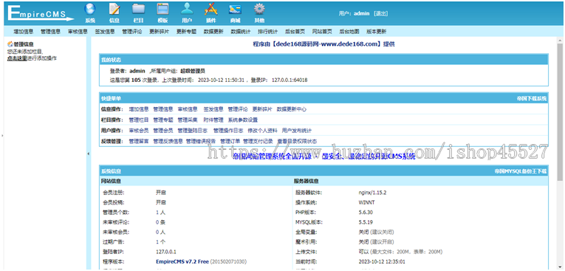
Task: Open the 管理登陆日志 link
Action: click(193, 131)
